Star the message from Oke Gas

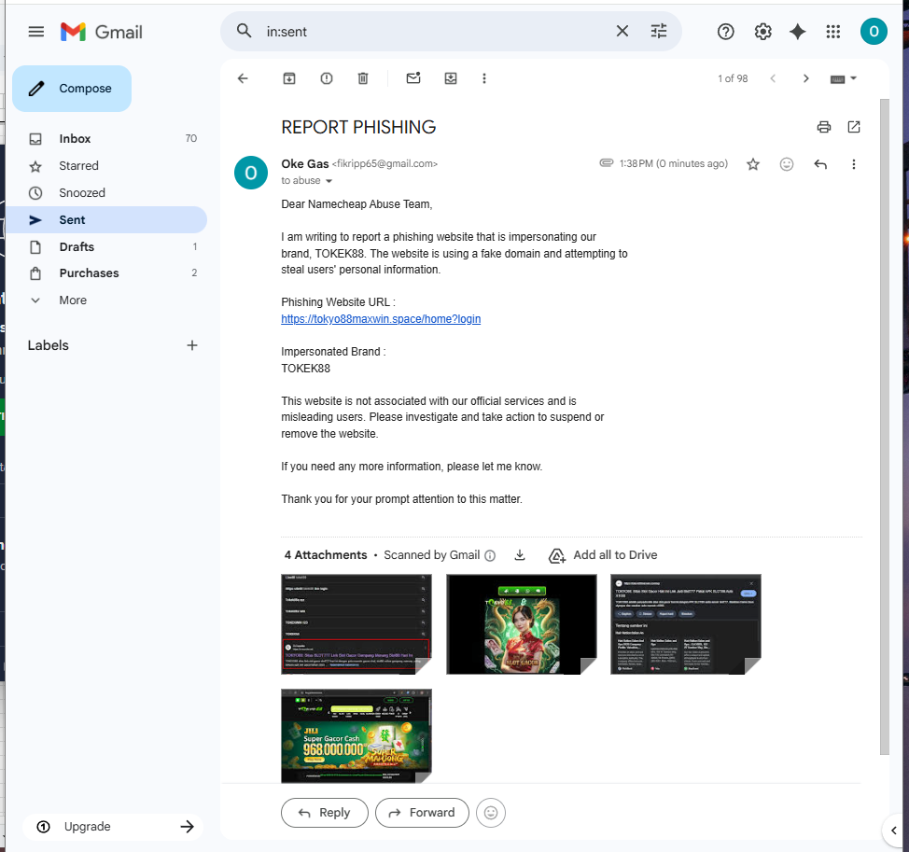[752, 164]
